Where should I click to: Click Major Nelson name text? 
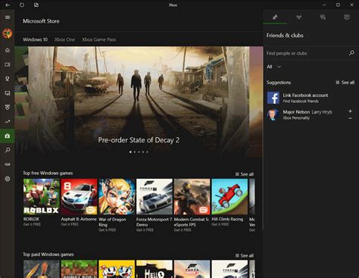click(x=296, y=112)
